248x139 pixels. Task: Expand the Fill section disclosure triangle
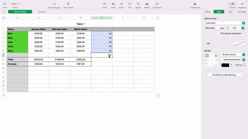coord(205,44)
